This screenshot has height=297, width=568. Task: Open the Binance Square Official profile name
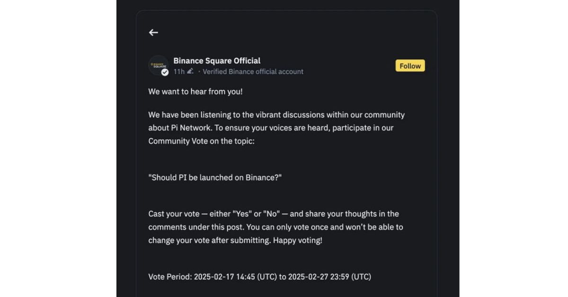(217, 61)
